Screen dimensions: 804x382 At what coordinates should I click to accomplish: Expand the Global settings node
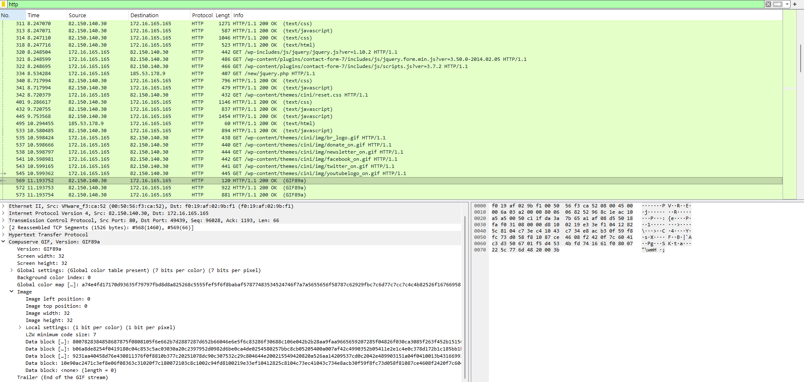(x=12, y=270)
